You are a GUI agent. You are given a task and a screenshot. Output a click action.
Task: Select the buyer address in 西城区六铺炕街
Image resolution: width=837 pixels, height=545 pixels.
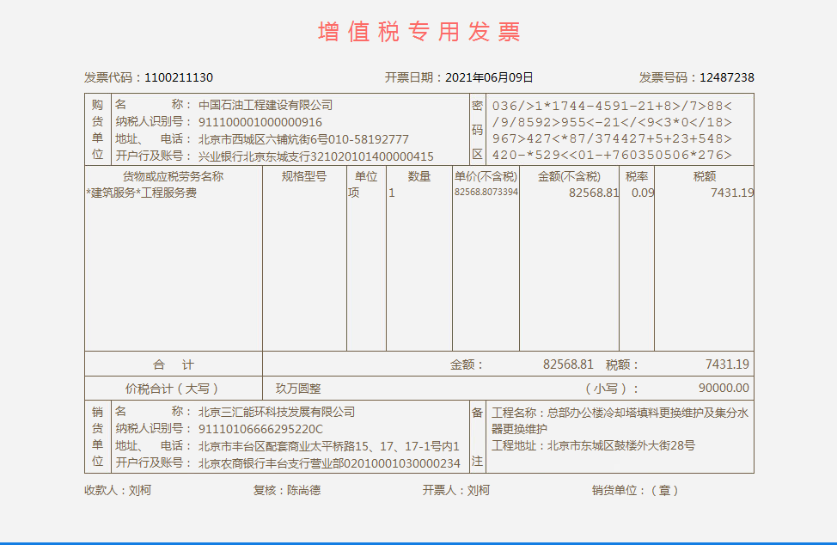click(x=303, y=139)
